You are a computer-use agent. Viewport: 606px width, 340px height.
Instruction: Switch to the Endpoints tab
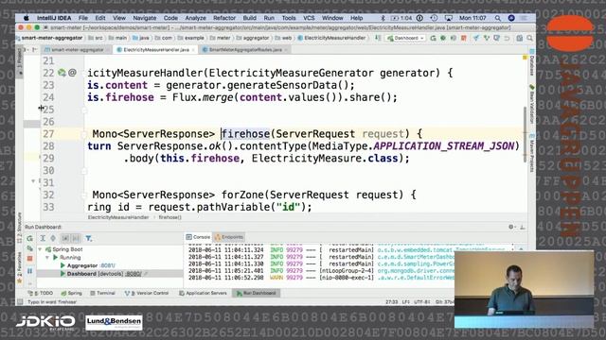tap(229, 237)
